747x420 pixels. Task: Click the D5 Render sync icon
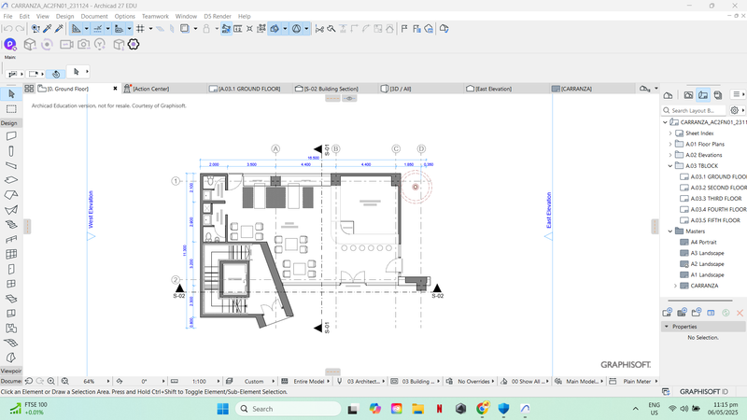point(10,44)
